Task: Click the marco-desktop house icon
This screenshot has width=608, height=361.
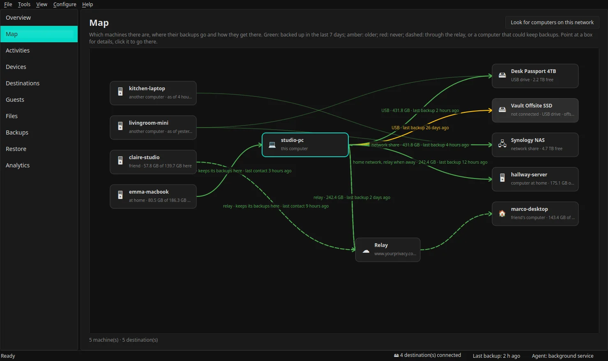Action: (x=502, y=213)
